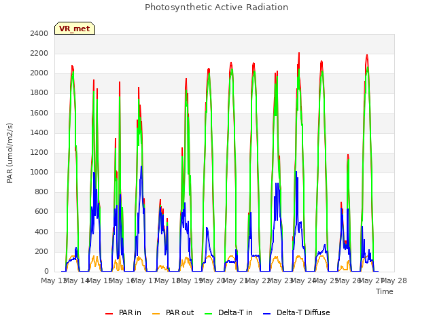
Task: Click the 1800 y-axis tick value
Action: [39, 93]
